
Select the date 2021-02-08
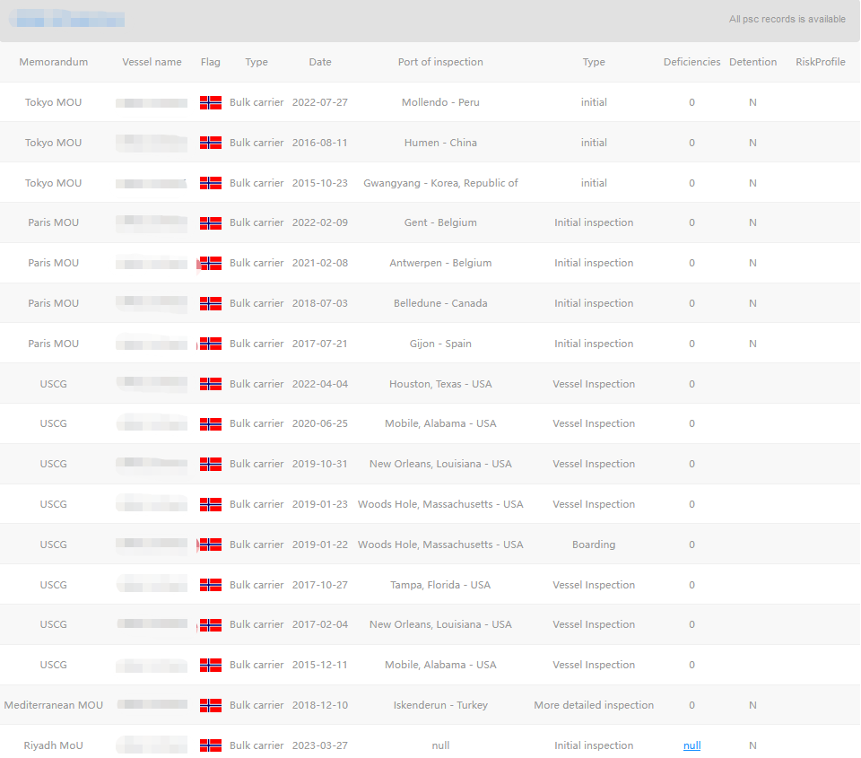[x=320, y=263]
